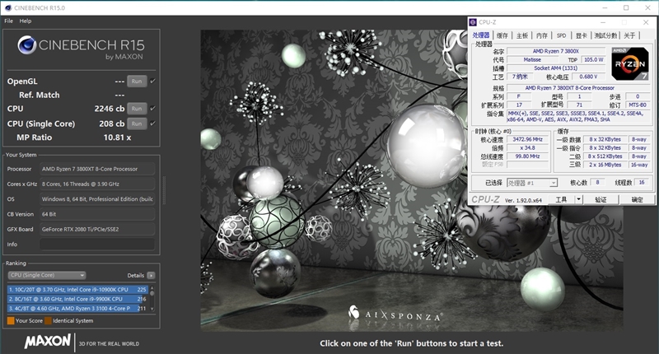Screen dimensions: 659x354
Task: Click the ranking list scrollbar
Action: click(x=152, y=299)
